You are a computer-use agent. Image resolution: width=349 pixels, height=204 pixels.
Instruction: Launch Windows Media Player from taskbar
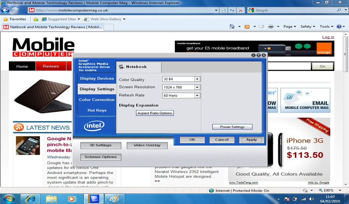point(72,199)
